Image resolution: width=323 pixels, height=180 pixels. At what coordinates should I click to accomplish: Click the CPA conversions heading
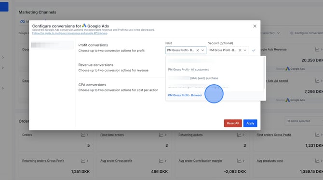tap(92, 85)
